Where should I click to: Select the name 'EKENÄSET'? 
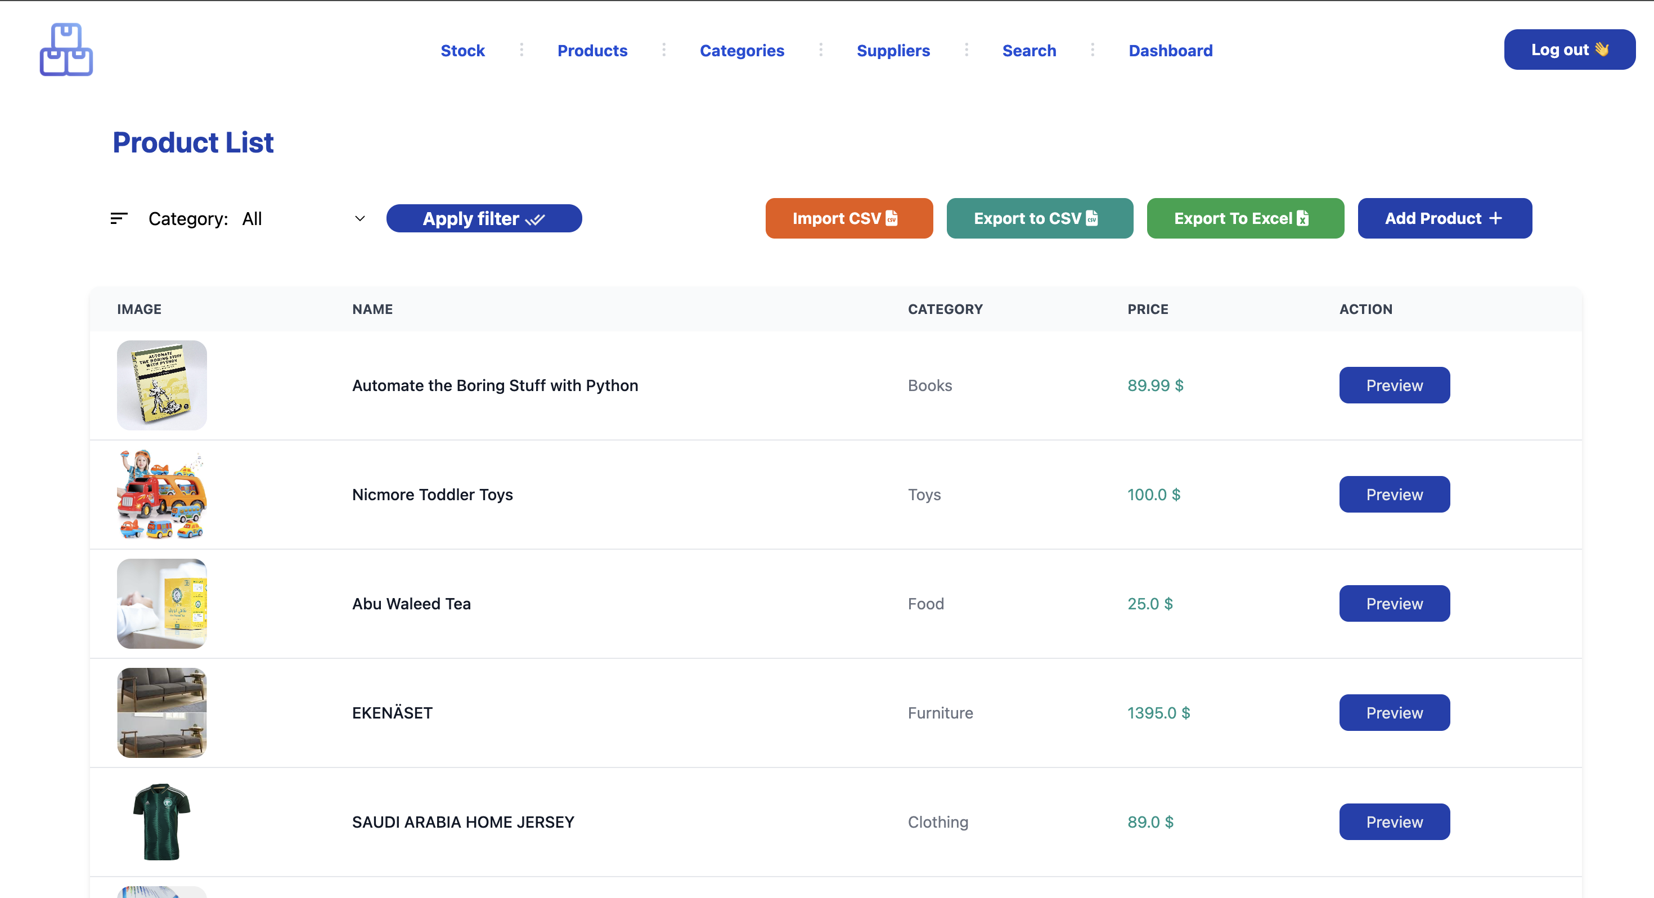(x=392, y=713)
